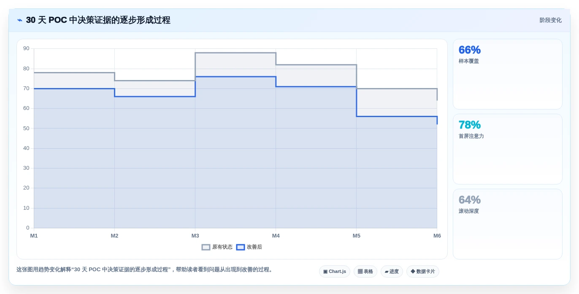
Task: Click the Chart.js tag pill
Action: point(335,272)
